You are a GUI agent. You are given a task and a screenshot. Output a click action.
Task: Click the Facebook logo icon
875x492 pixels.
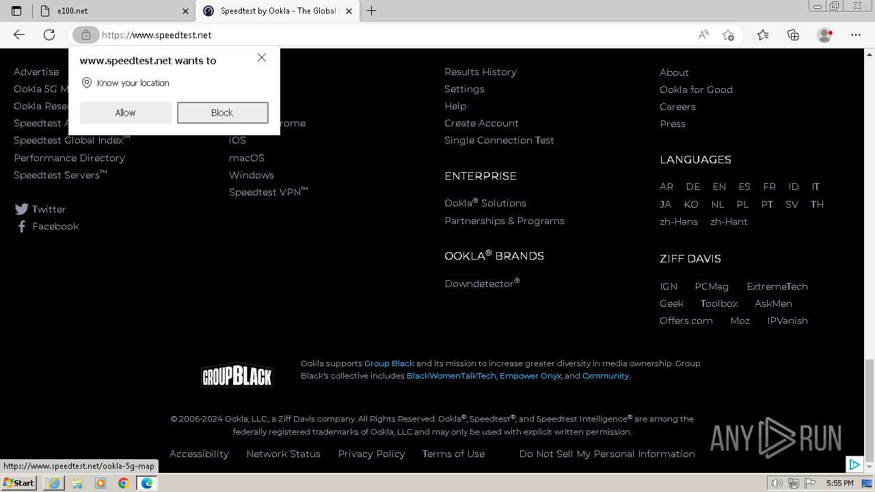coord(22,226)
